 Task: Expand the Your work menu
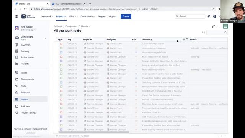point(47,16)
